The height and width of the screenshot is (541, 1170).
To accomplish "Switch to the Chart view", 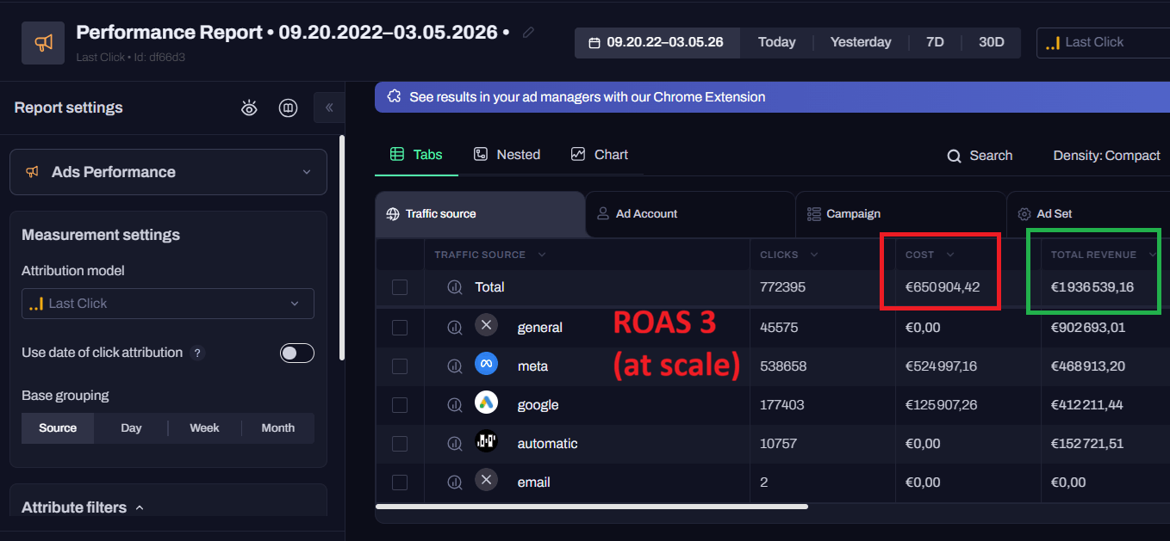I will (600, 155).
